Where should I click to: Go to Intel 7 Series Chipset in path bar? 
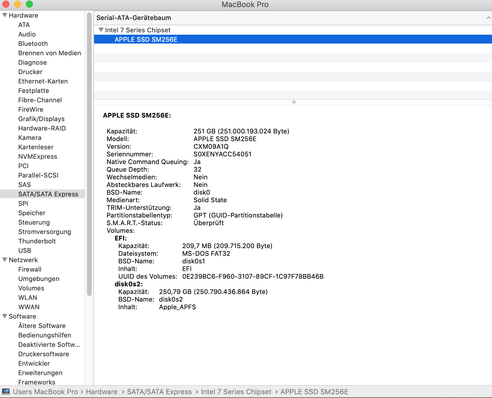pos(236,392)
